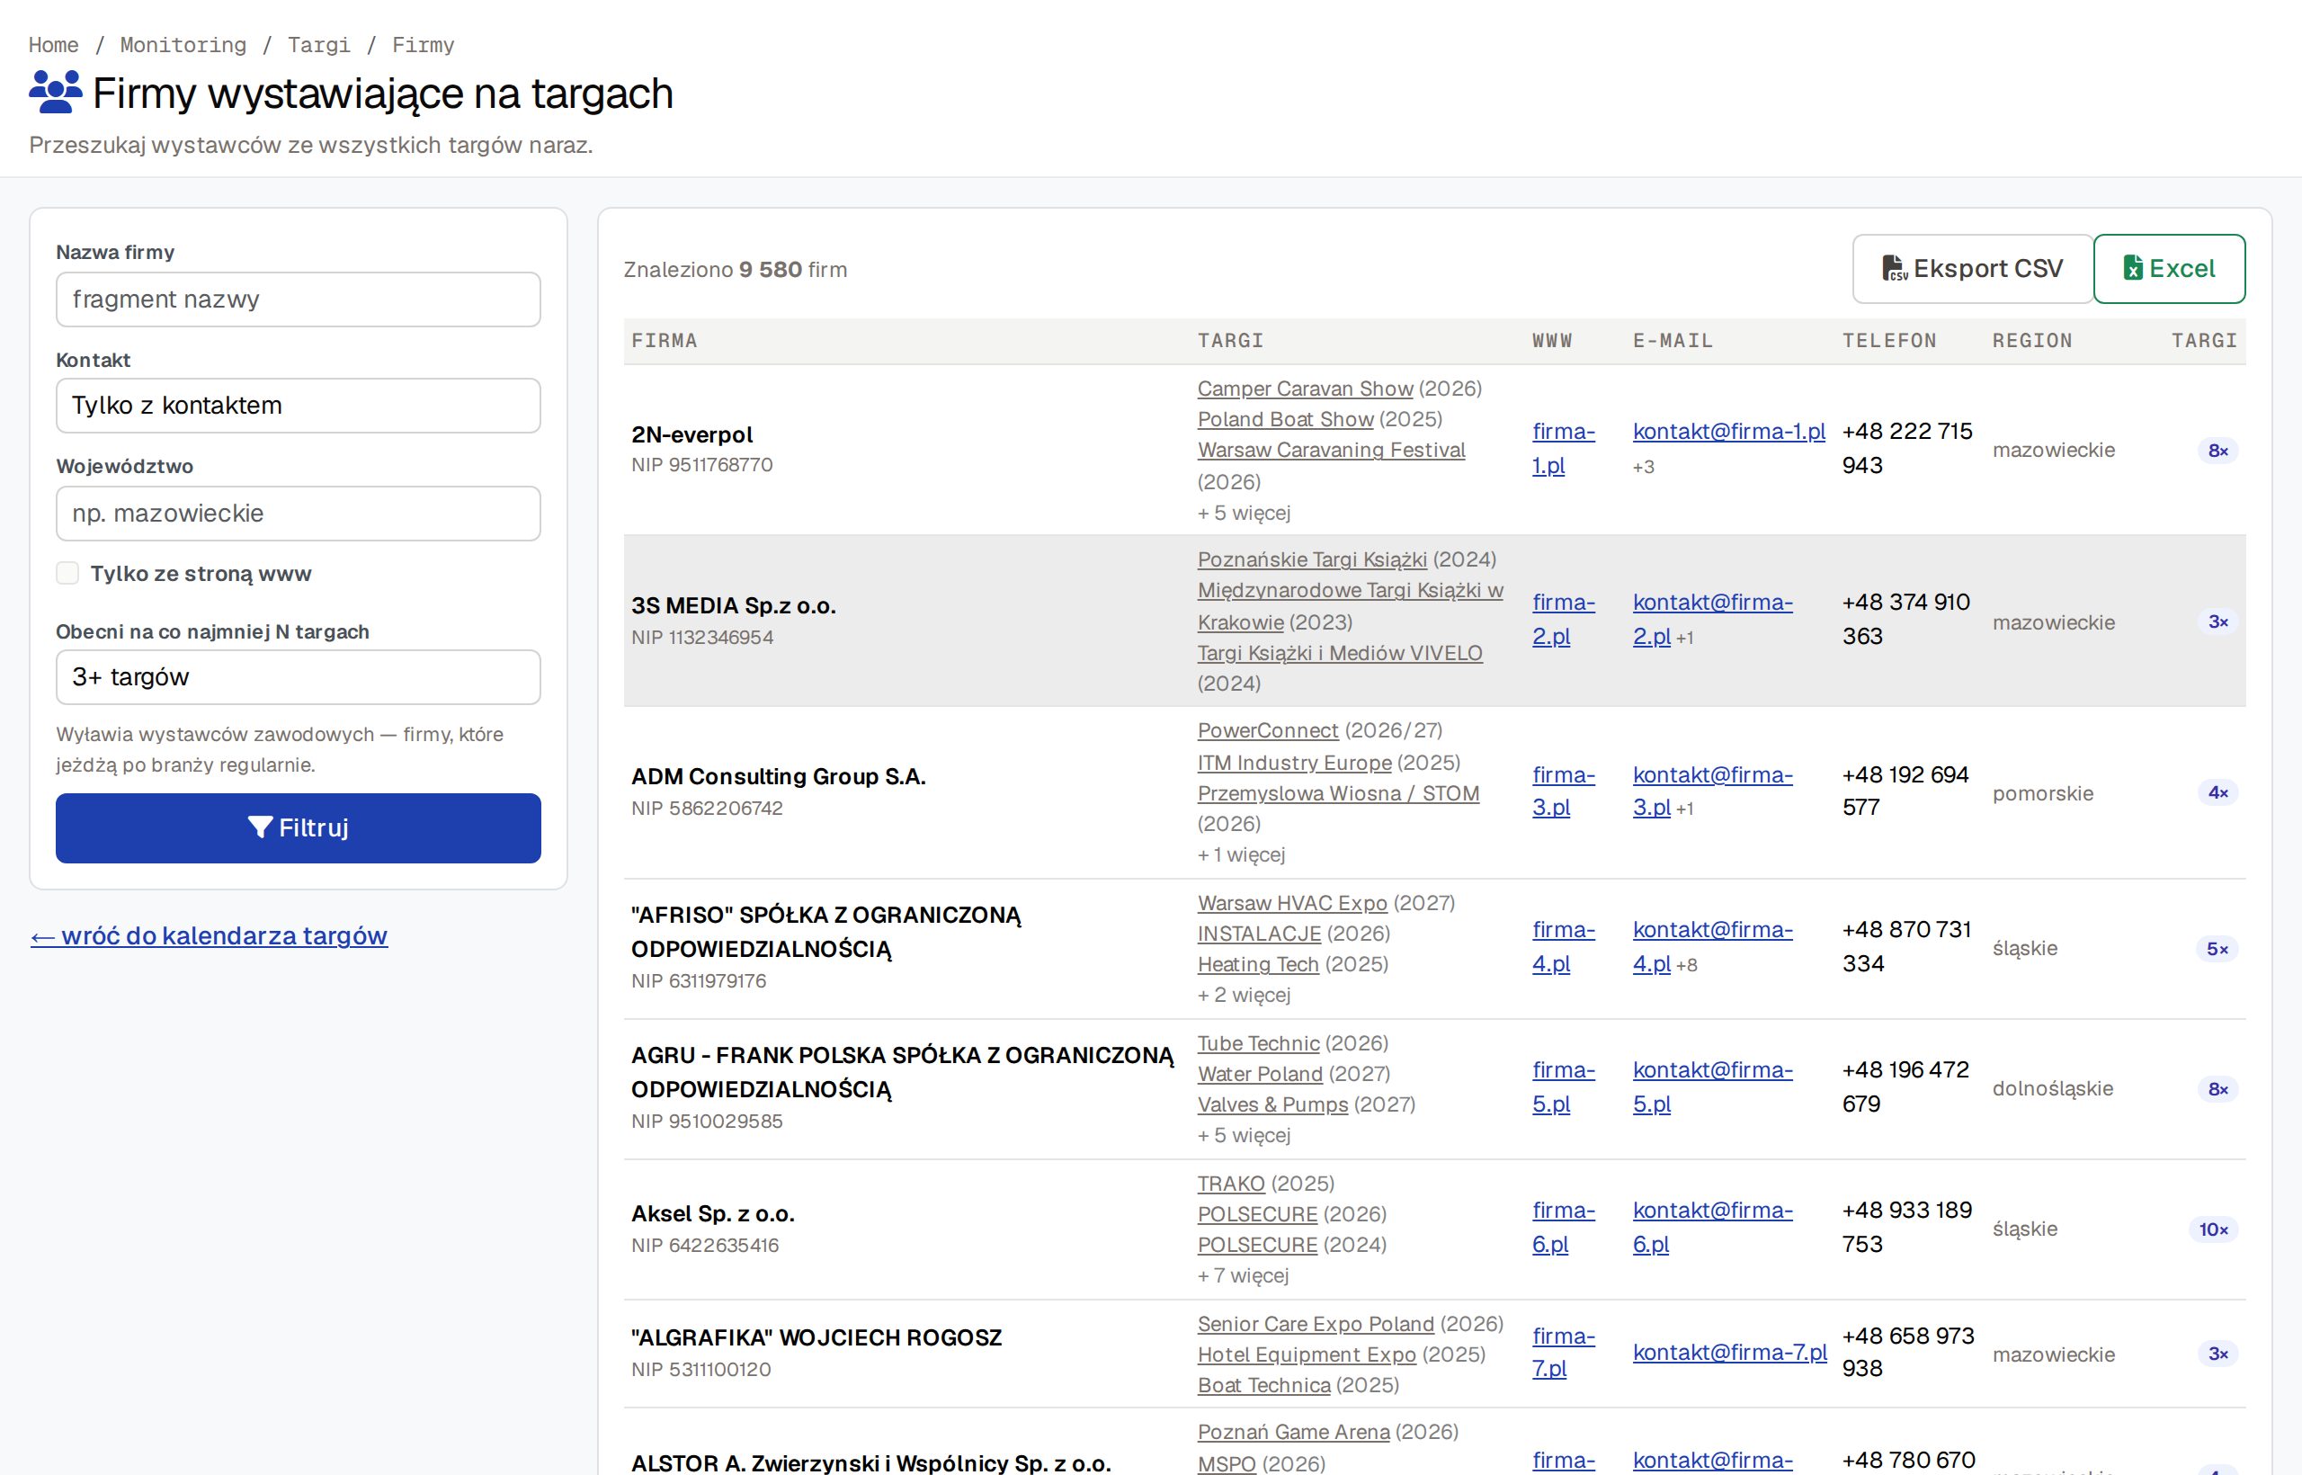Image resolution: width=2302 pixels, height=1475 pixels.
Task: Click the FIRMA column header
Action: pos(665,341)
